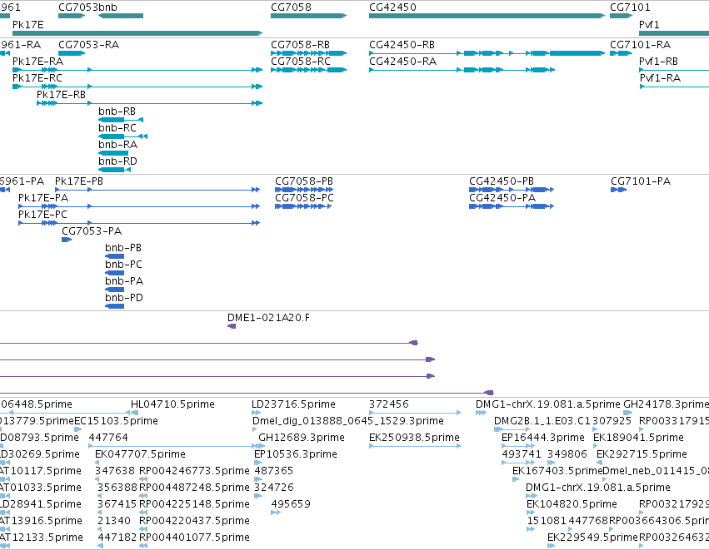Viewport: 709px width, 550px height.
Task: Click the CG42450 gene feature bar
Action: 487,16
